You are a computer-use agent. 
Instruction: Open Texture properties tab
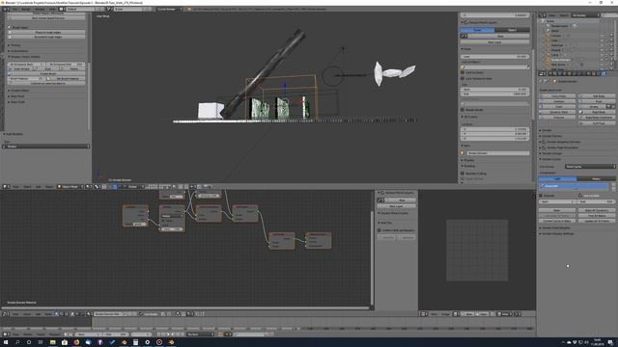pyautogui.click(x=595, y=73)
